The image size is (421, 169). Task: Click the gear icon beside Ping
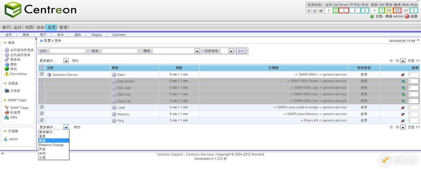click(114, 121)
